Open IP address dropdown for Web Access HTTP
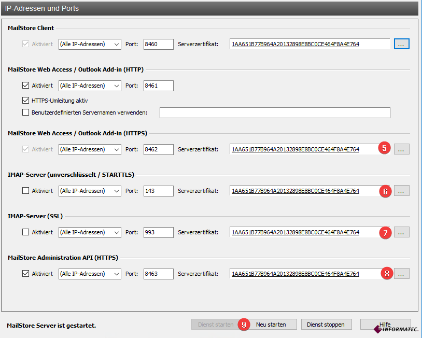Viewport: 422px width, 338px height. (90, 86)
